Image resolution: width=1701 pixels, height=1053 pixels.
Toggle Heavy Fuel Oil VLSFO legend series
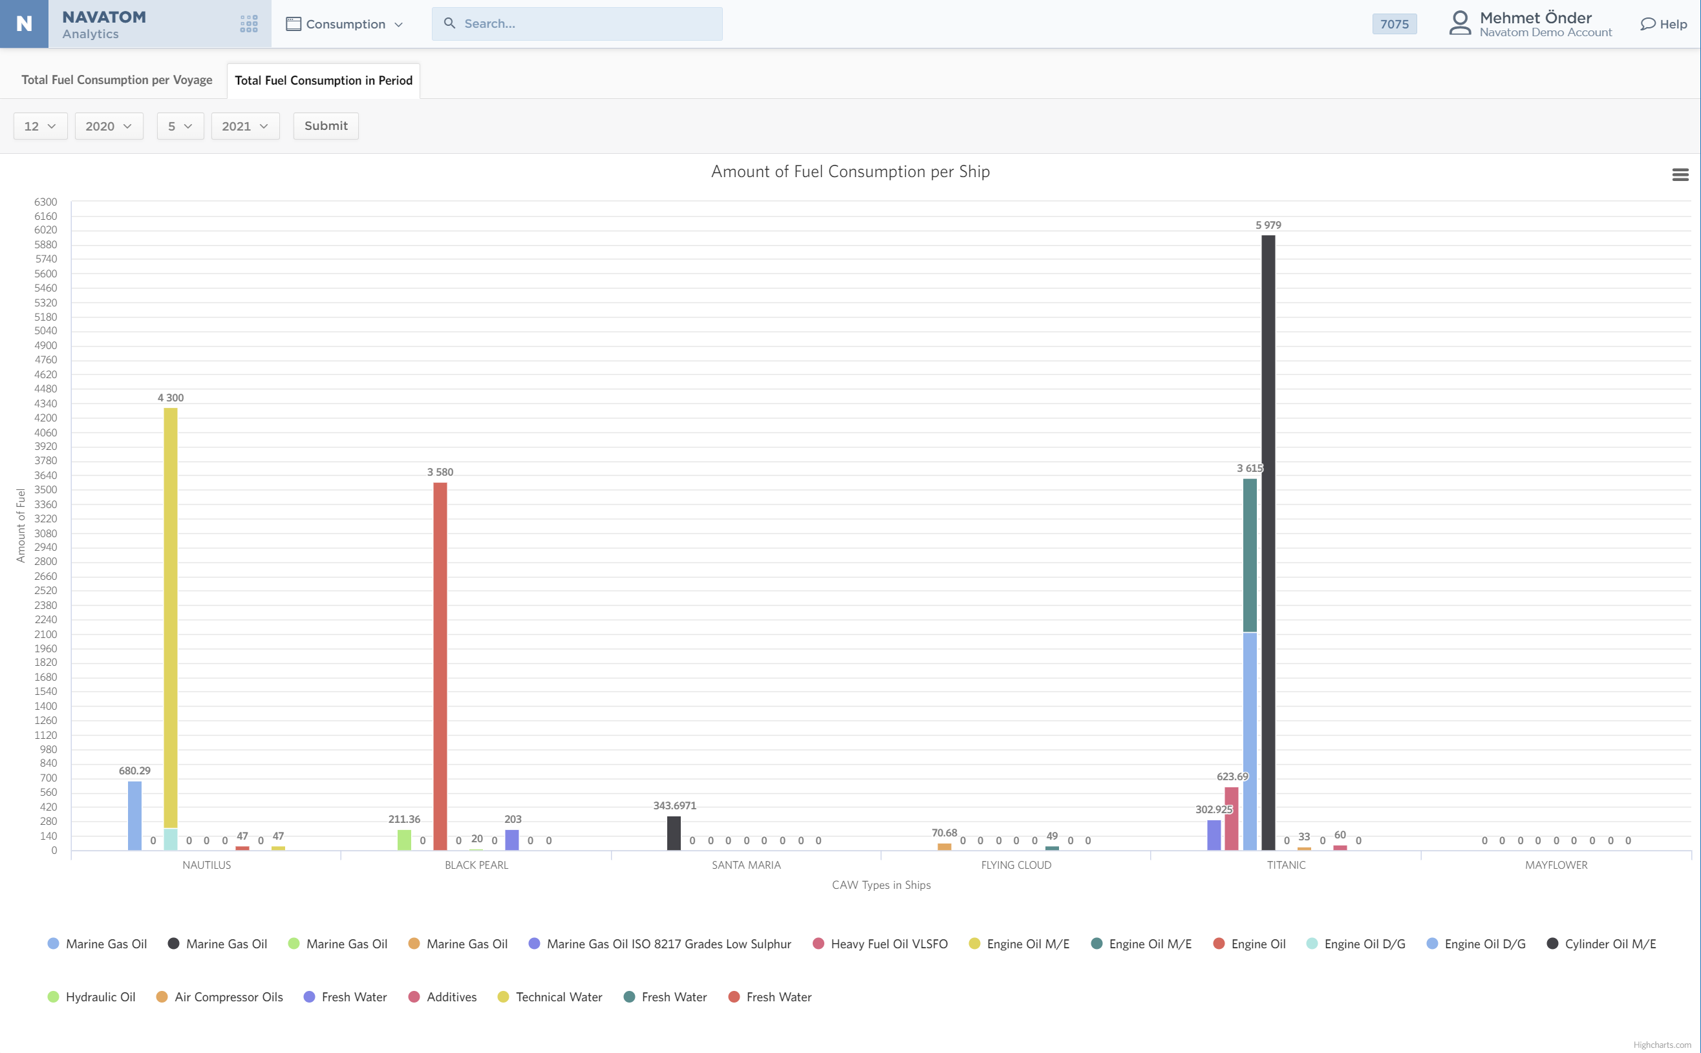pos(888,944)
